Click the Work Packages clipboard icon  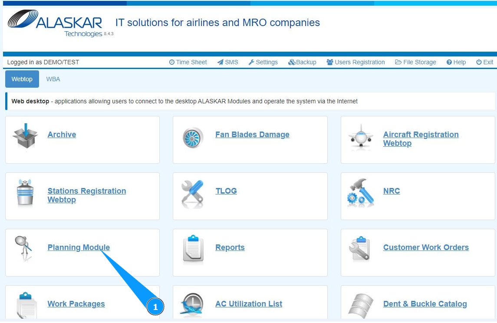pos(26,305)
